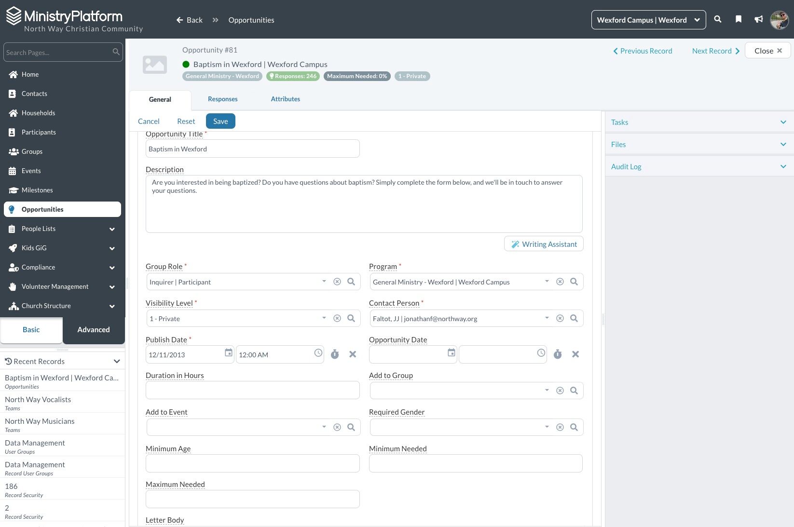The image size is (794, 527).
Task: Set Publish Date to now with stopwatch
Action: 335,354
